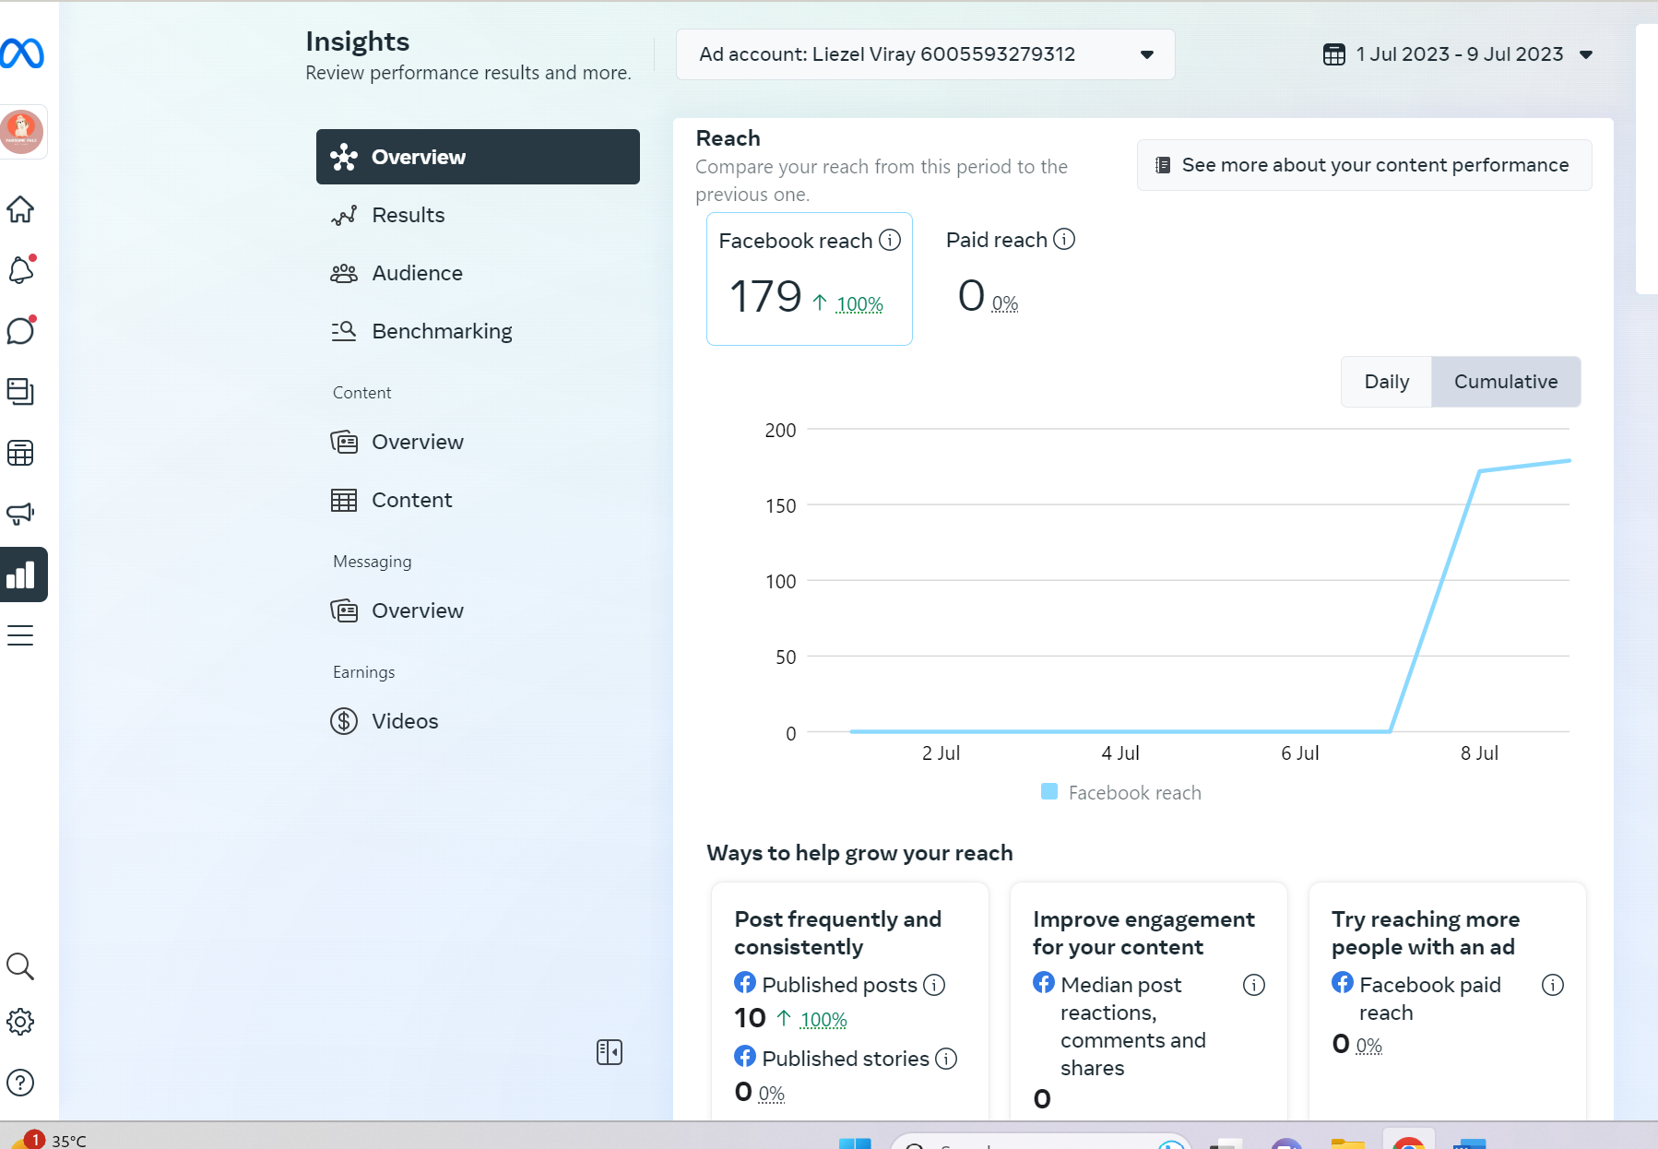Click the info icon beside Published posts
1658x1149 pixels.
934,985
